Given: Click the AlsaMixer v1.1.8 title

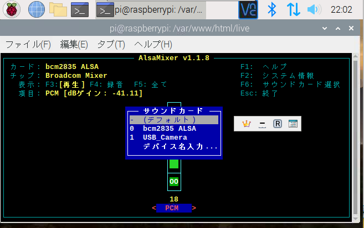Looking at the screenshot, I should (x=174, y=58).
